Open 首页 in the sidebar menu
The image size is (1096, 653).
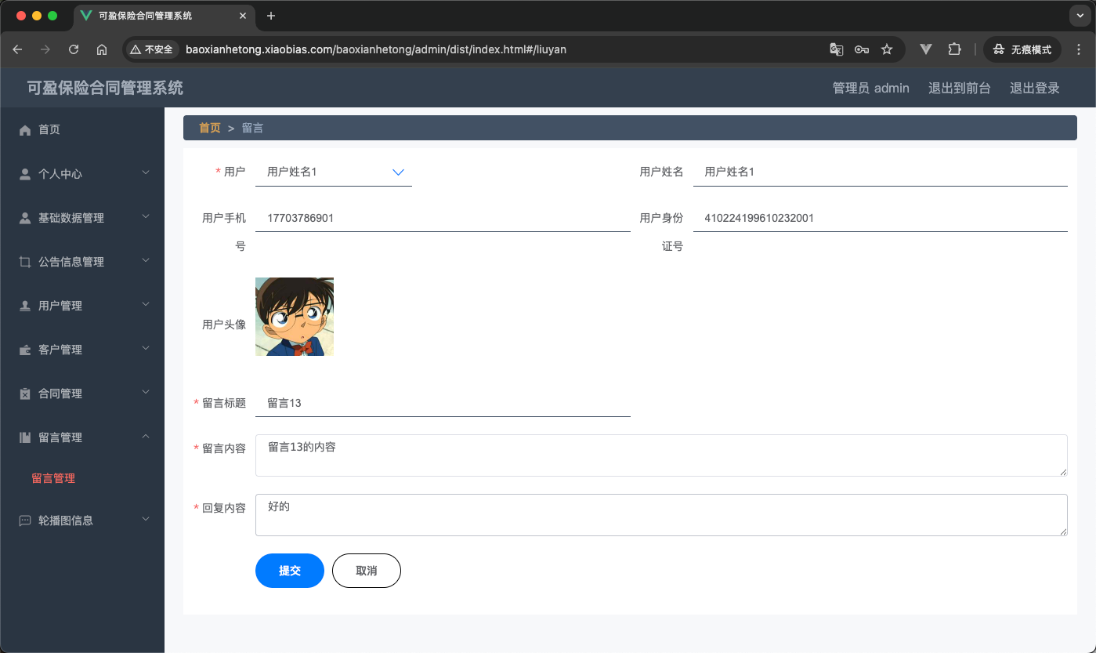[82, 130]
